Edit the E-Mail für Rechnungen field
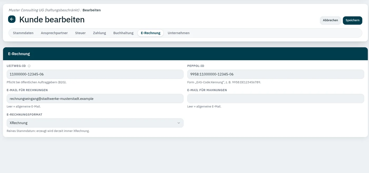The width and height of the screenshot is (369, 173). (x=95, y=99)
